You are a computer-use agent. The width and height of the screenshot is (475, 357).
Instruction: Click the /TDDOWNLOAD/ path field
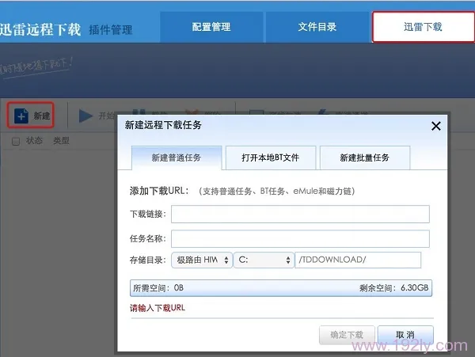pyautogui.click(x=358, y=260)
